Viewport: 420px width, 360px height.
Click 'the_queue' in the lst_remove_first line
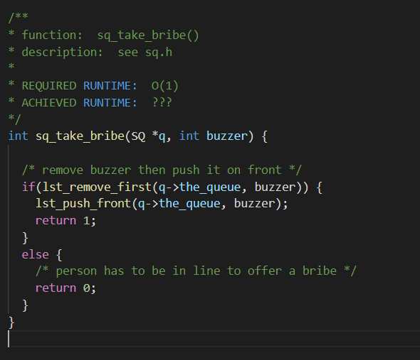click(210, 187)
